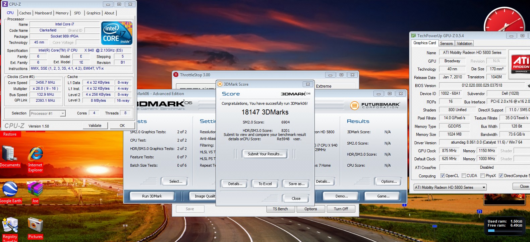Click the Turn Off button in ThrottleStop

click(x=341, y=209)
